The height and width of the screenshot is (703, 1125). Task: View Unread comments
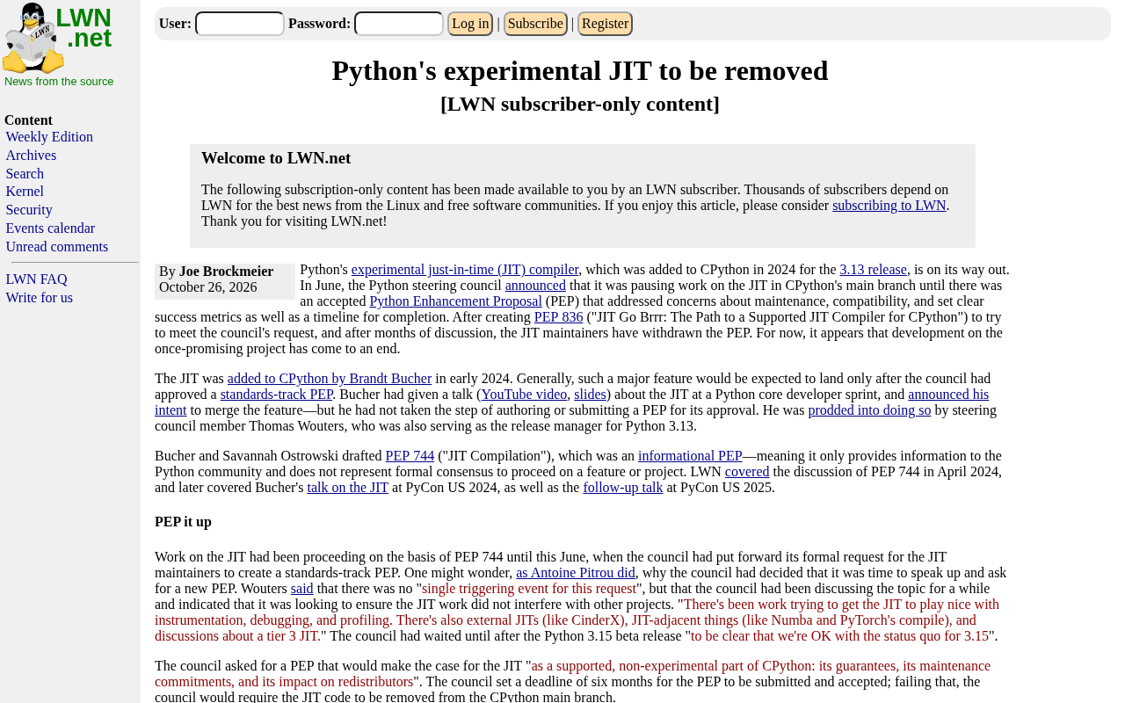coord(57,247)
